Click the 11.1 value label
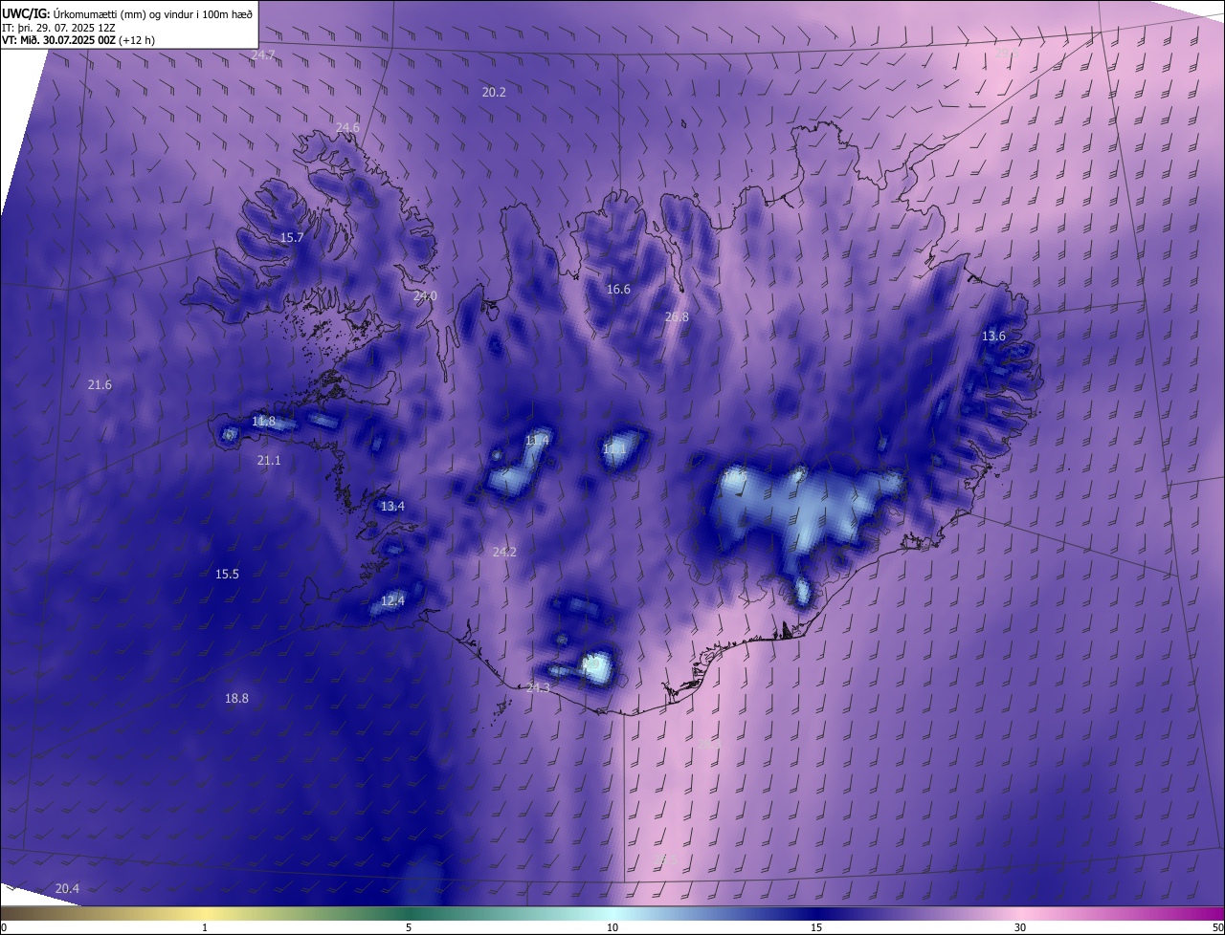Image resolution: width=1225 pixels, height=935 pixels. 613,449
